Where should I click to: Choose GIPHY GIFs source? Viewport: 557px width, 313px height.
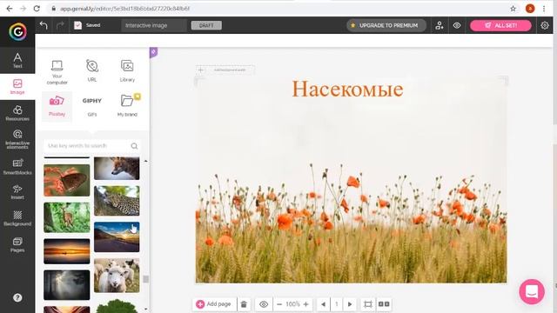(x=92, y=106)
